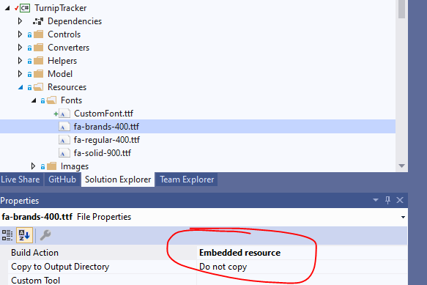Click the Converters folder icon
The image size is (427, 285).
point(38,48)
